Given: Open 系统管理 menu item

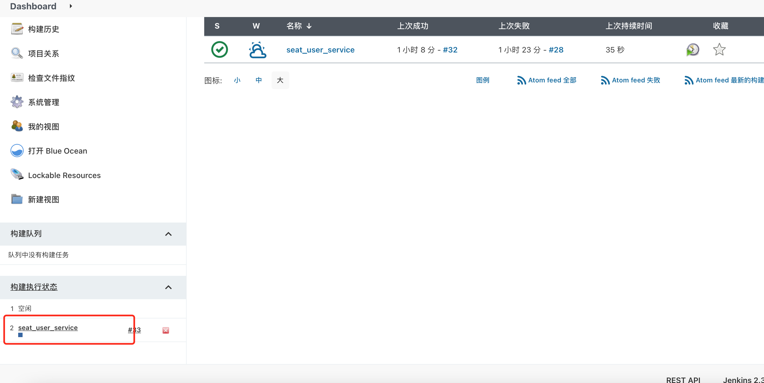Looking at the screenshot, I should pos(43,102).
